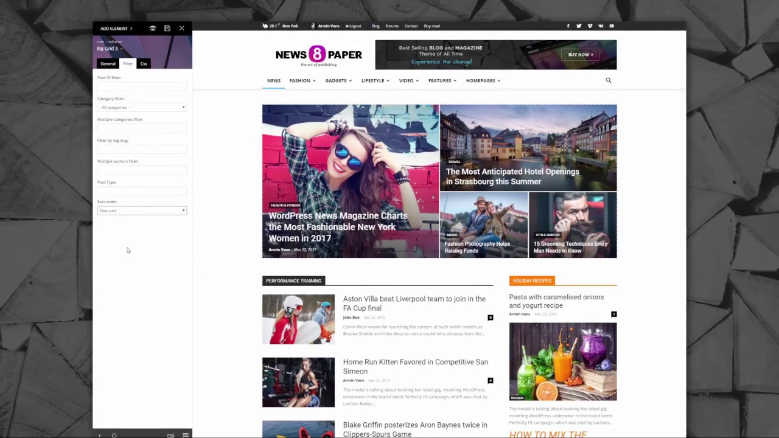Screen dimensions: 779x438
Task: Click the layout icon in bottom bar
Action: click(x=186, y=436)
